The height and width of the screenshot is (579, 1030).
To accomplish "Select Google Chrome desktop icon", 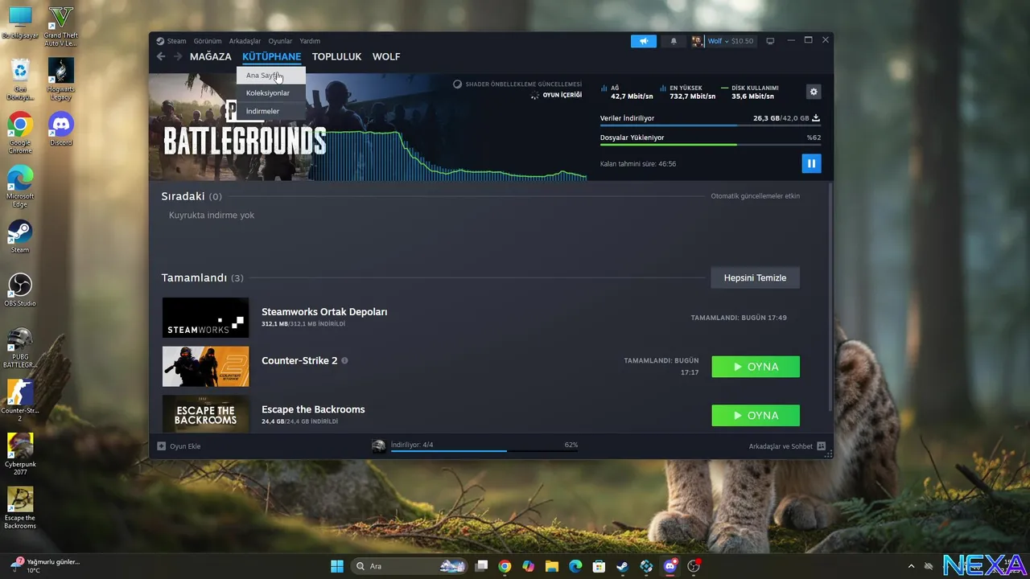I will pyautogui.click(x=19, y=133).
